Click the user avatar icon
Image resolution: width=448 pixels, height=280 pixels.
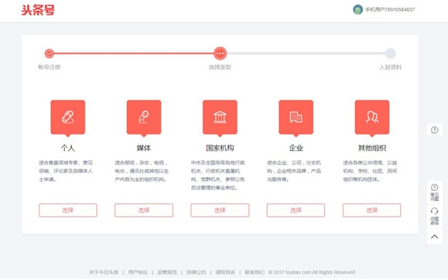pos(357,9)
